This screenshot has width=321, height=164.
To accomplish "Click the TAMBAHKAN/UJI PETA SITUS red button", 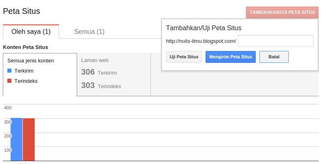I will coord(282,12).
